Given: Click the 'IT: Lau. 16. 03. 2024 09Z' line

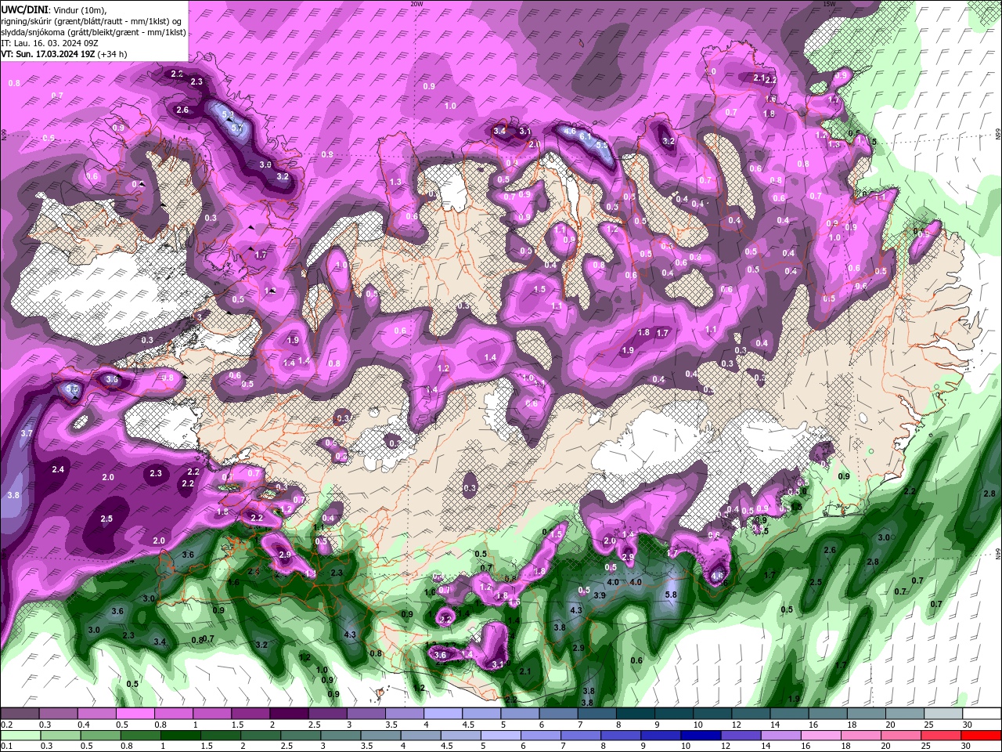Looking at the screenshot, I should click(48, 43).
